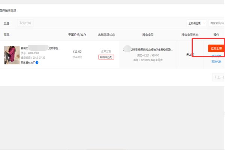
Task: Click the 淘宝一口价: ¥19.90 text
Action: (148, 55)
